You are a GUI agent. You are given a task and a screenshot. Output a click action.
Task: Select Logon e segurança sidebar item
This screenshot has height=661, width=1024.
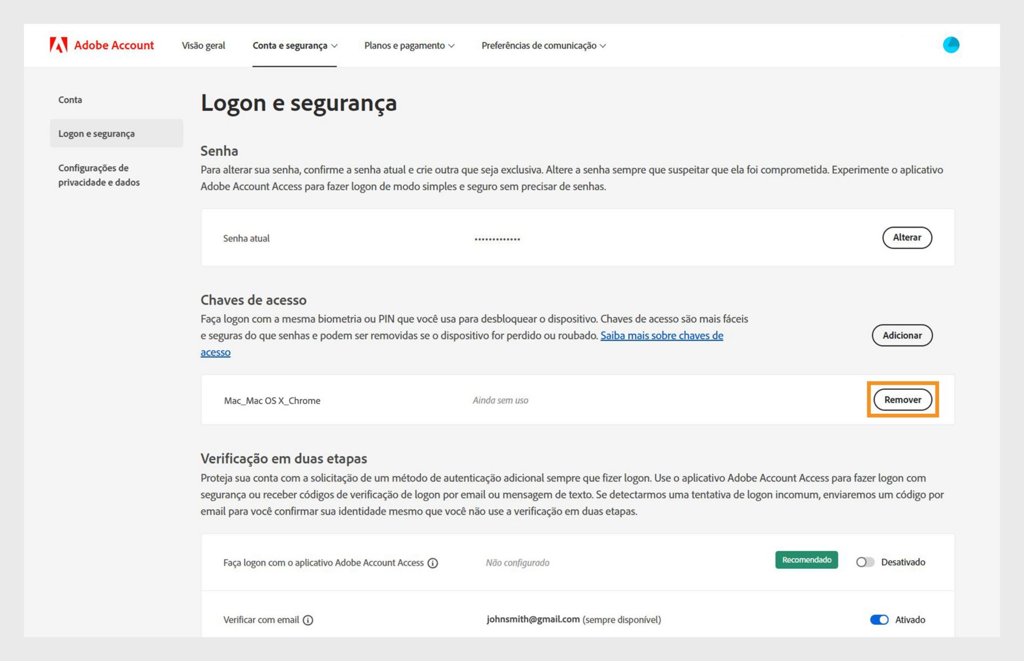click(x=97, y=134)
